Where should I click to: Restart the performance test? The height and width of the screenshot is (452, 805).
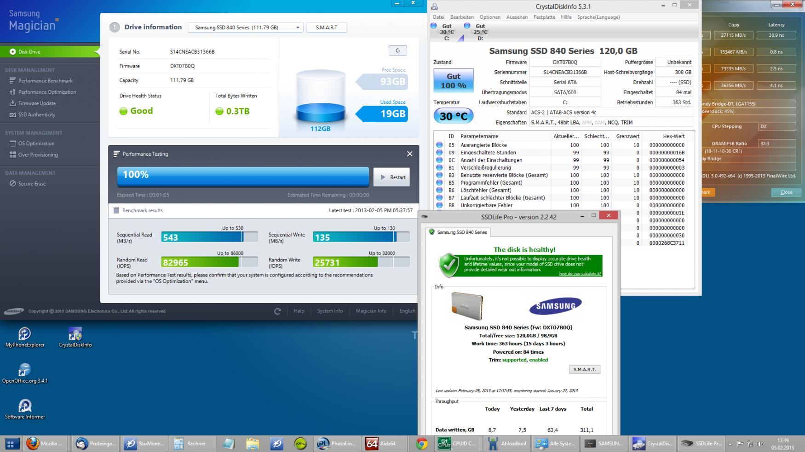[x=391, y=177]
